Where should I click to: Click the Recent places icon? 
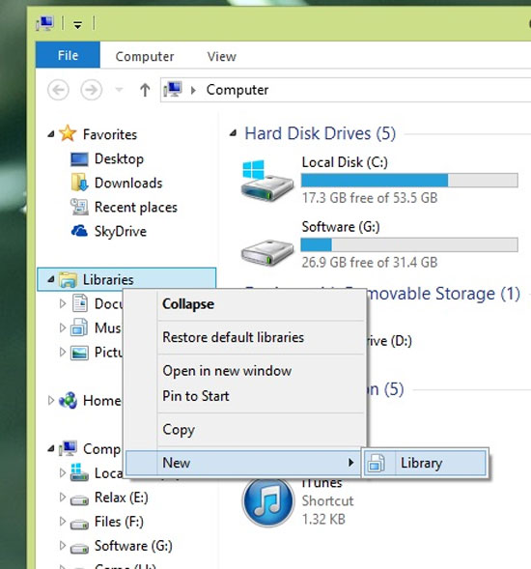[79, 207]
